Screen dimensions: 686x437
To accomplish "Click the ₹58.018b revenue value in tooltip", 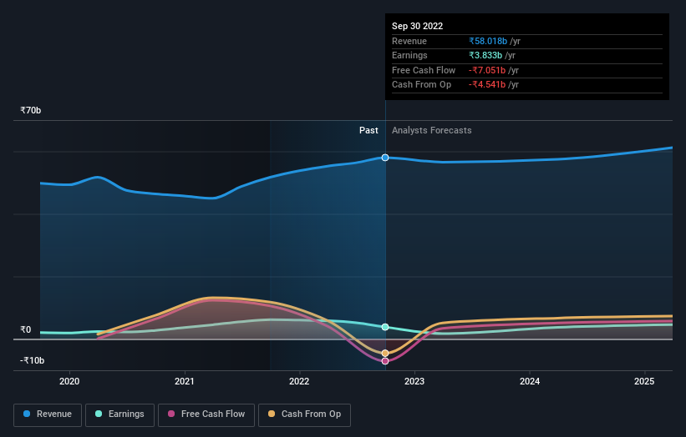I will tap(488, 41).
